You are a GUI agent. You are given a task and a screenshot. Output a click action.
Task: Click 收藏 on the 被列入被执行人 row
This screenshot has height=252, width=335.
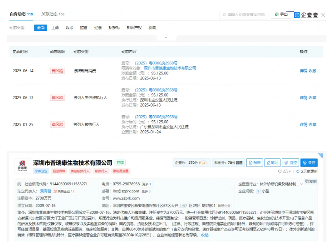pyautogui.click(x=312, y=125)
